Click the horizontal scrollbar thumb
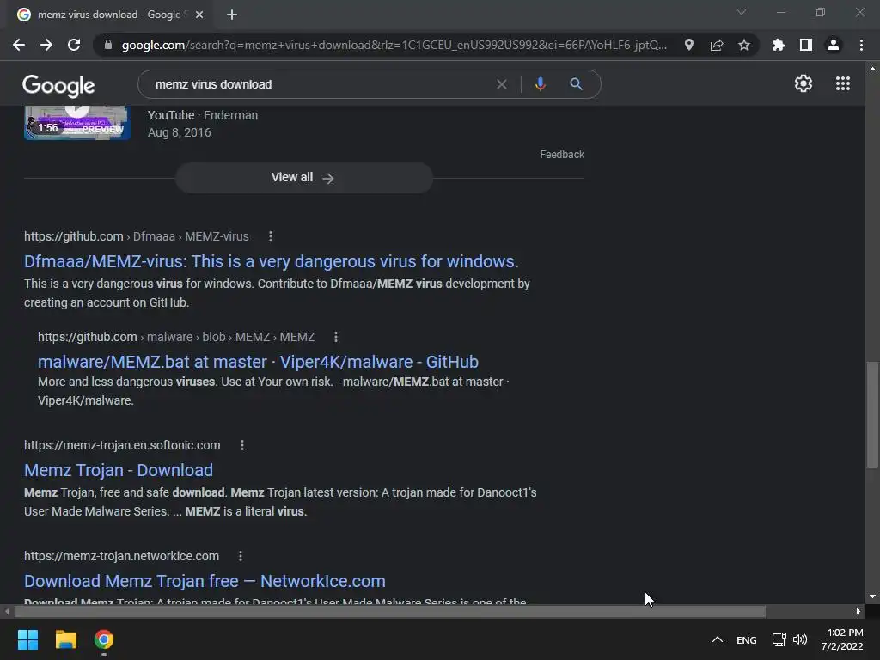880x660 pixels. [x=390, y=611]
